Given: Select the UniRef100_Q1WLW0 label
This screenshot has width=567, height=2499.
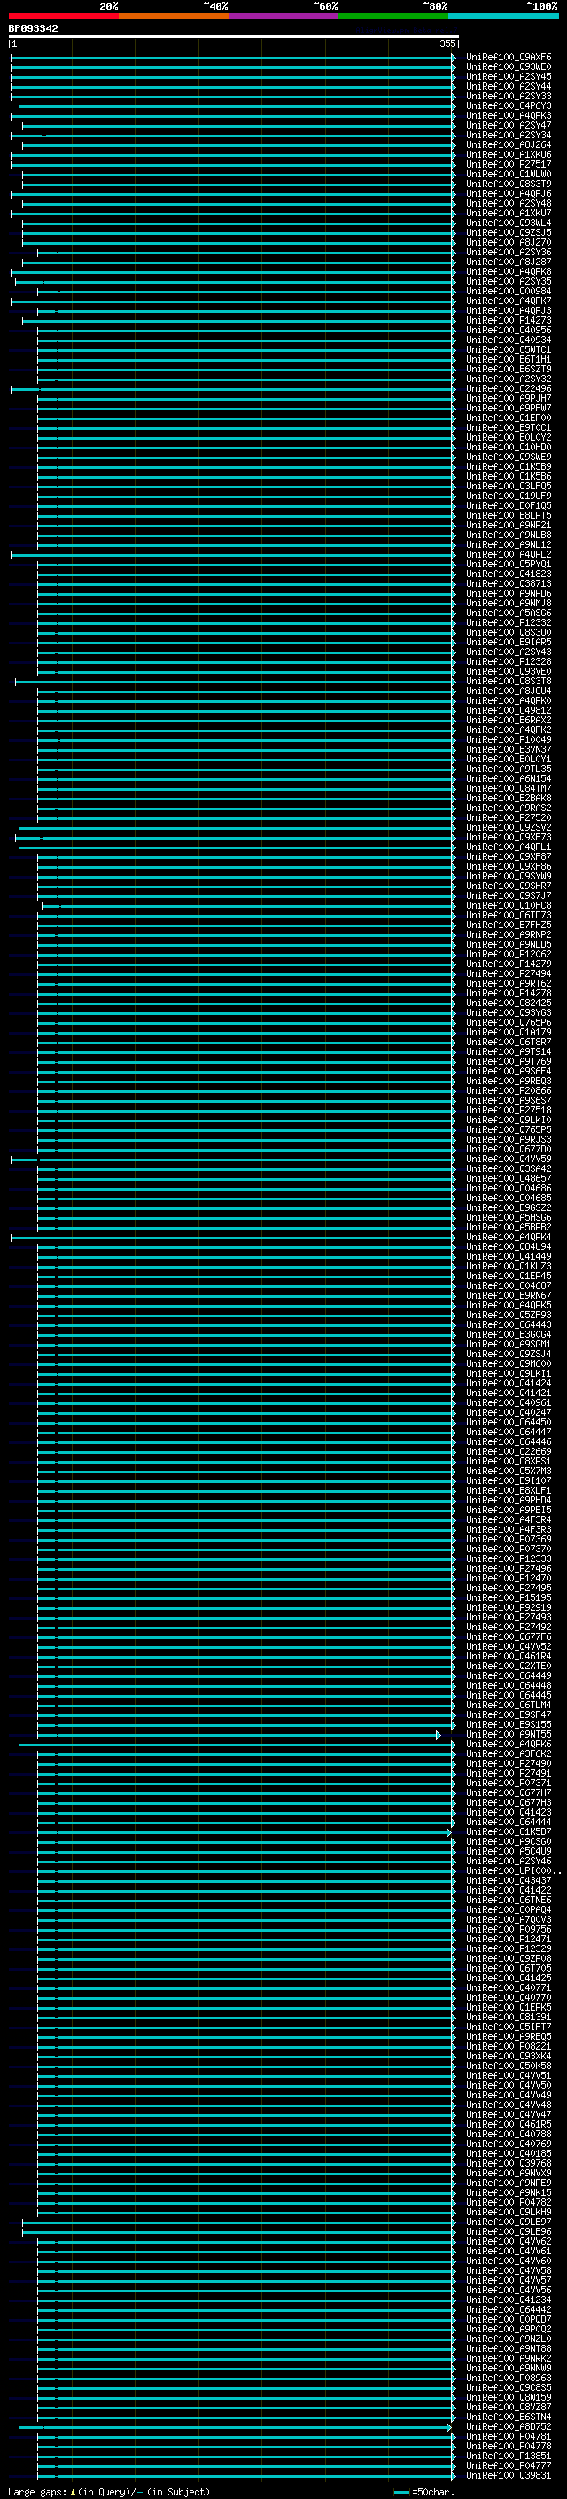Looking at the screenshot, I should 509,174.
